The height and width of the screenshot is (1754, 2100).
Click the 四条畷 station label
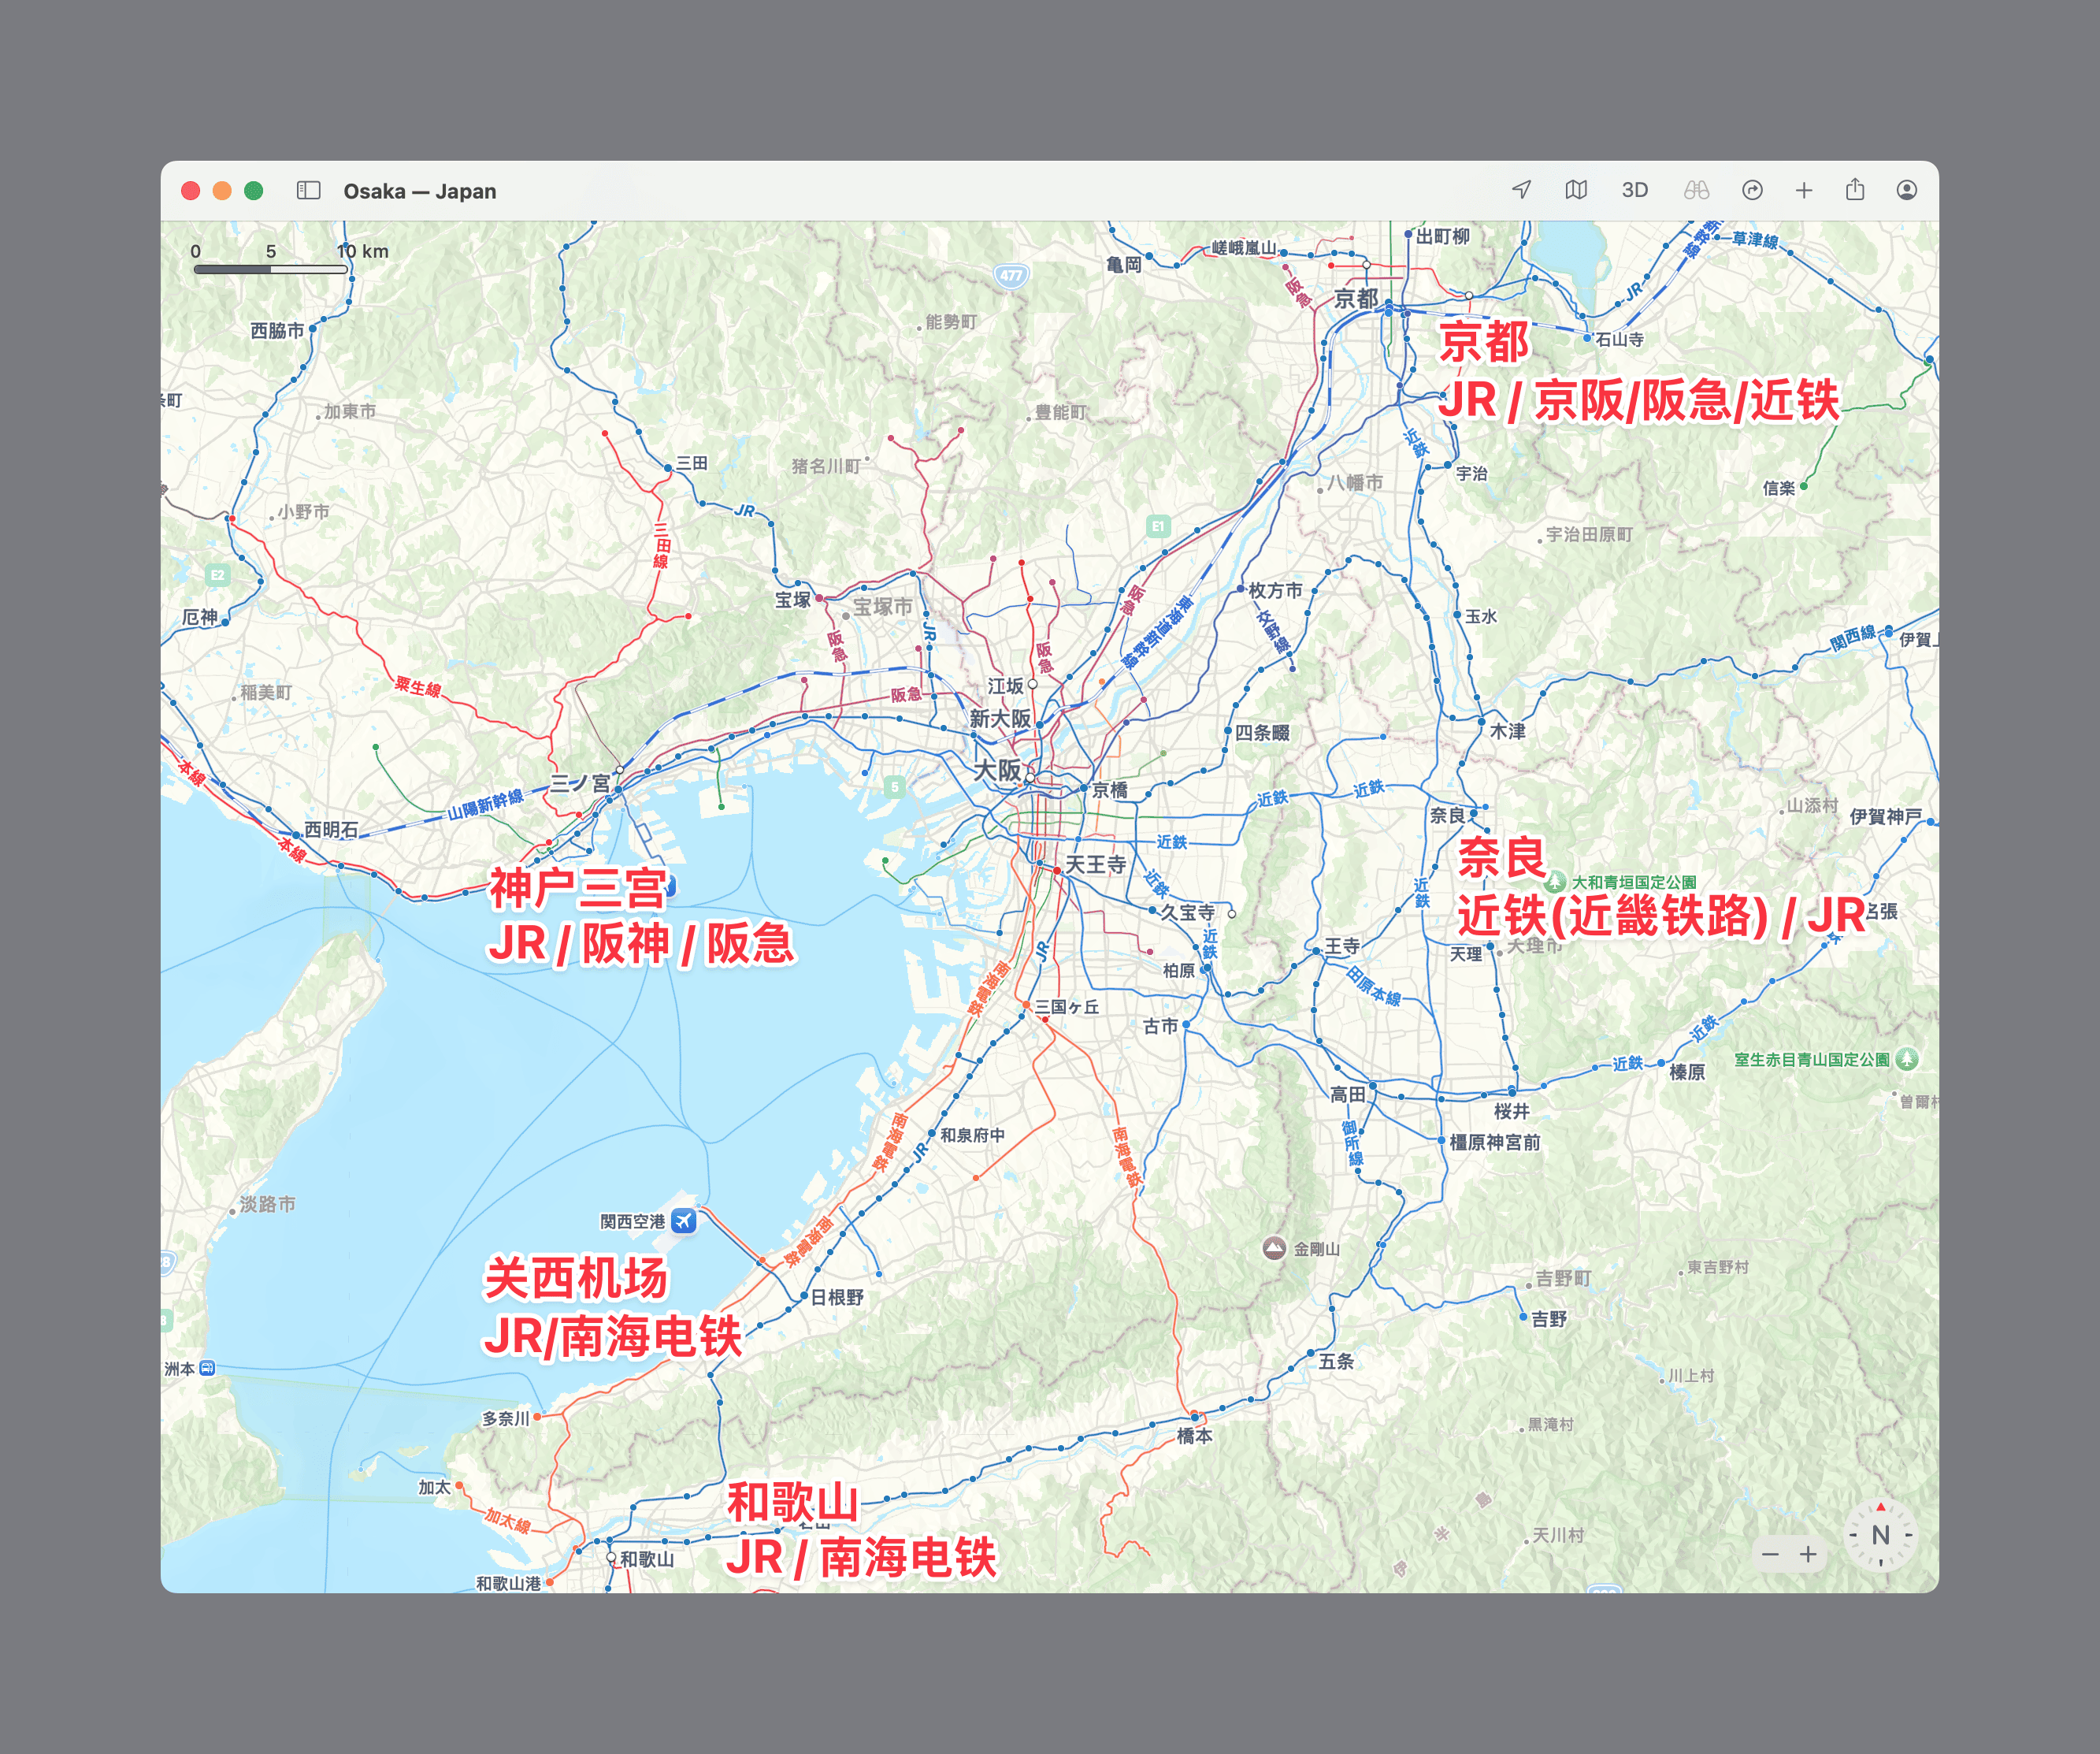click(1261, 733)
